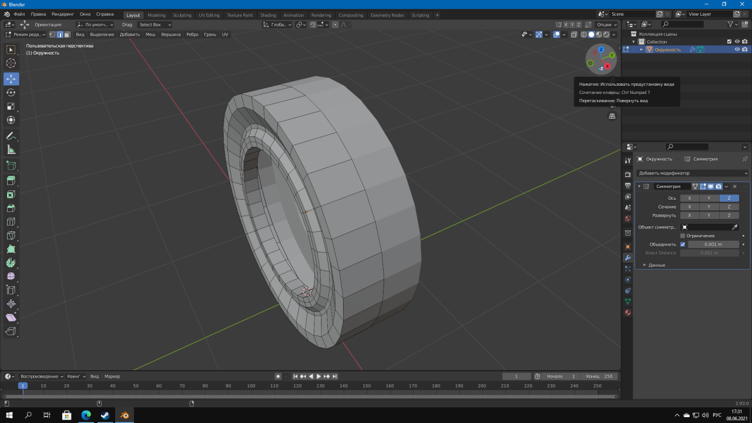Select the Add Cube tool
Viewport: 752px width, 423px height.
tap(11, 165)
